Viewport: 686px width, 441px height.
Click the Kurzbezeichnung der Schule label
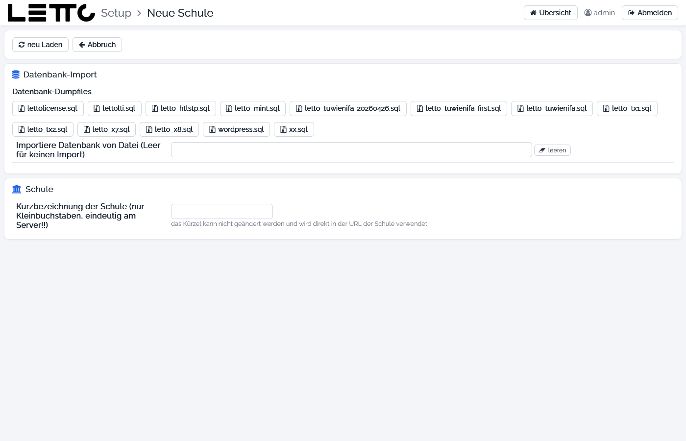click(x=80, y=216)
